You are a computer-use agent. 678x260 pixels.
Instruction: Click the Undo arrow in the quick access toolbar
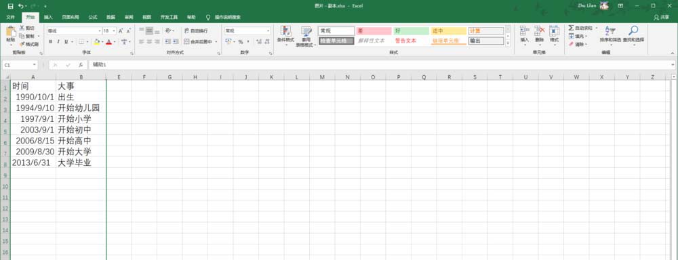click(20, 6)
